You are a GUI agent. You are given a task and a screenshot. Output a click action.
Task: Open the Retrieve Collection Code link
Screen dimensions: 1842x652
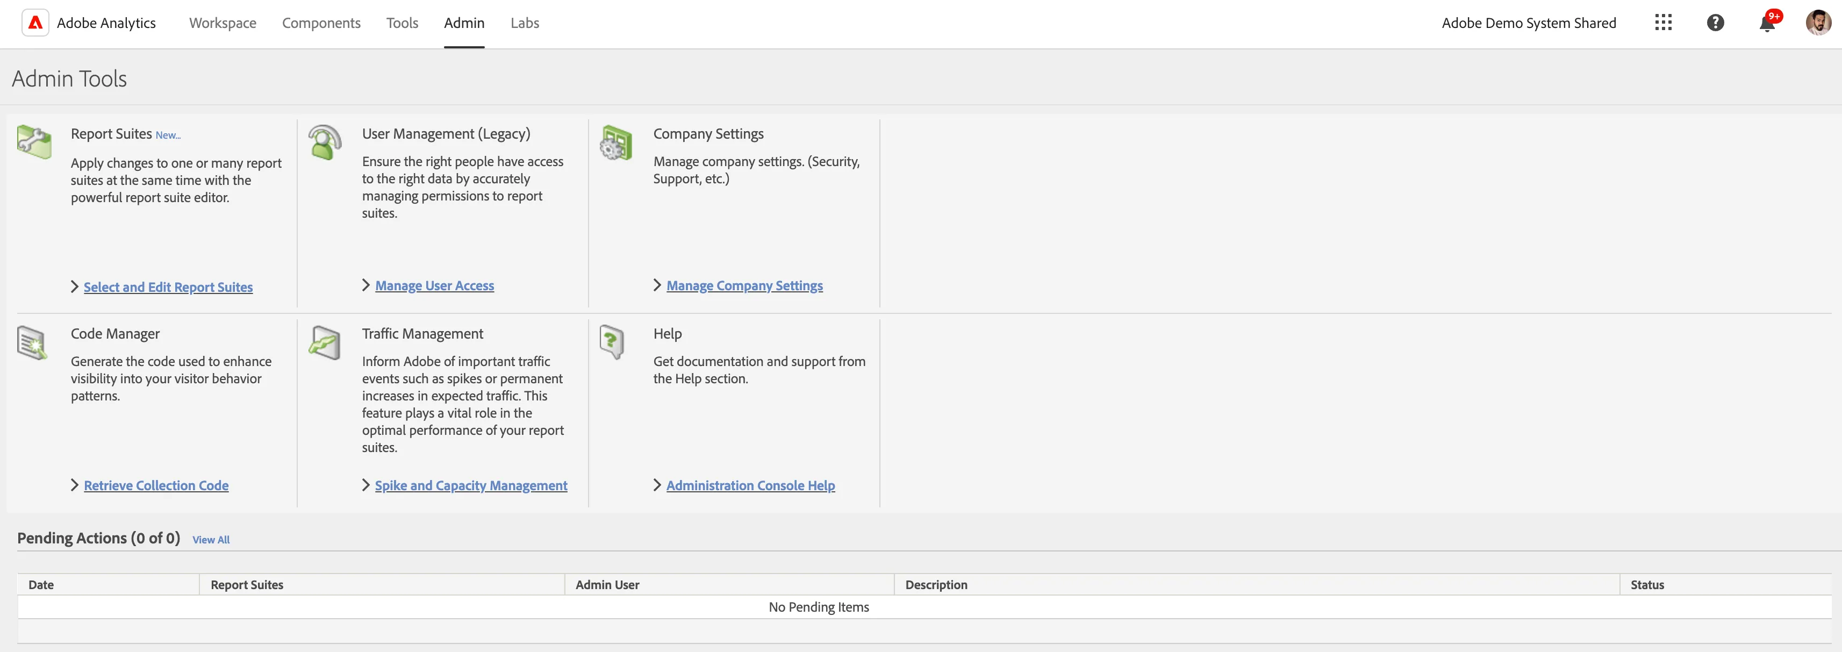(156, 485)
